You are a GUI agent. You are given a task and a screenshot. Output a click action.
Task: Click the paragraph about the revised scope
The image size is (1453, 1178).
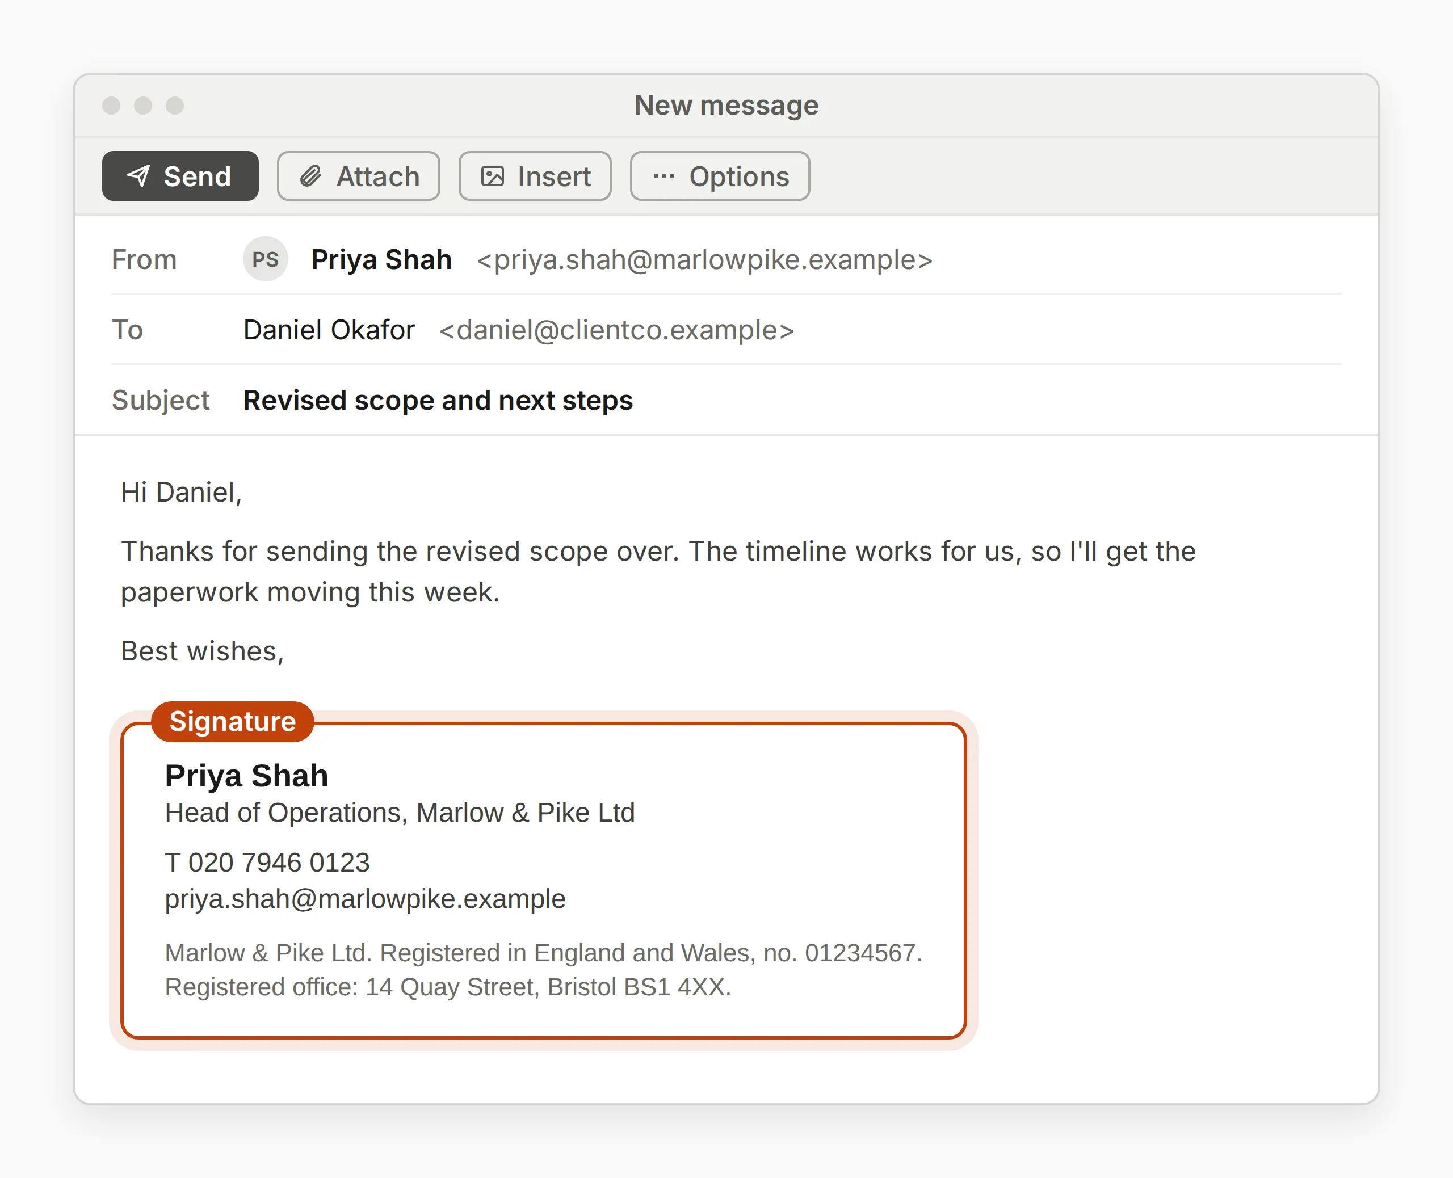[x=658, y=571]
